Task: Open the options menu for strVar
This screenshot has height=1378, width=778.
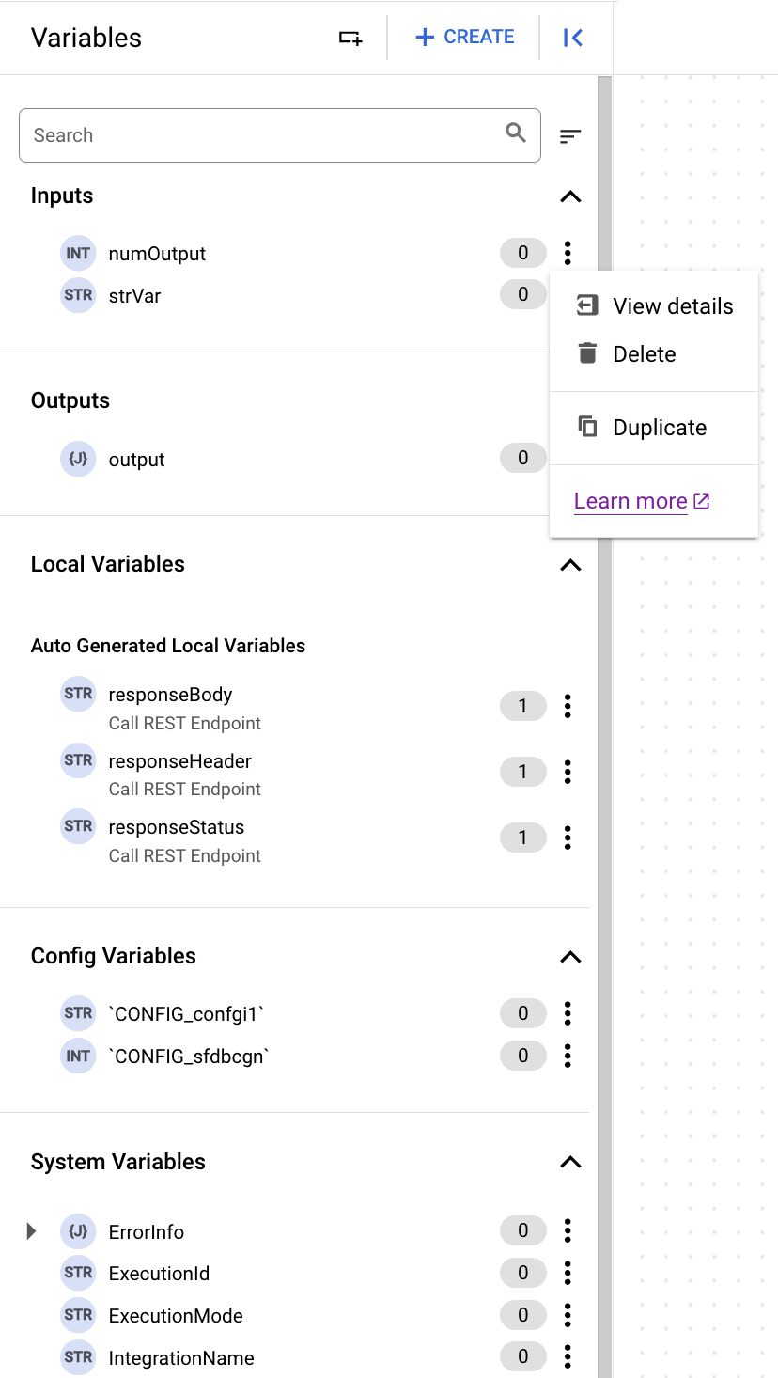Action: coord(568,294)
